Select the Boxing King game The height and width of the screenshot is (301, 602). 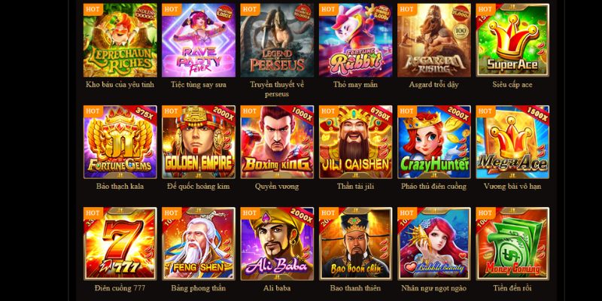277,142
